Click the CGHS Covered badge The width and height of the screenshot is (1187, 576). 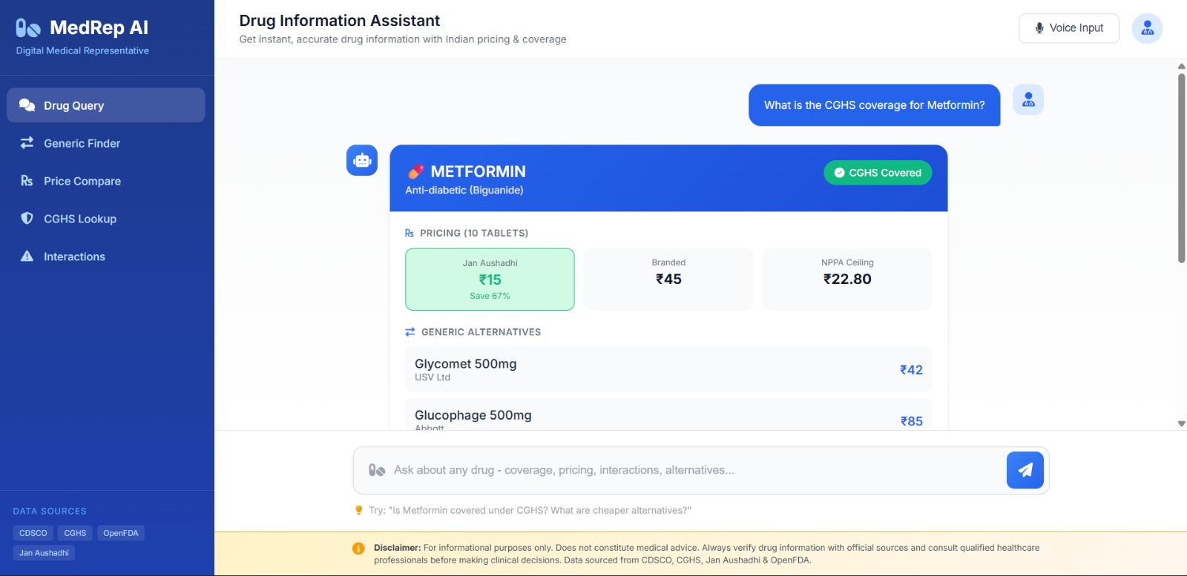(x=878, y=173)
